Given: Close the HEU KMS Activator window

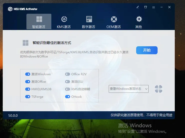Looking at the screenshot, I should tap(170, 7).
